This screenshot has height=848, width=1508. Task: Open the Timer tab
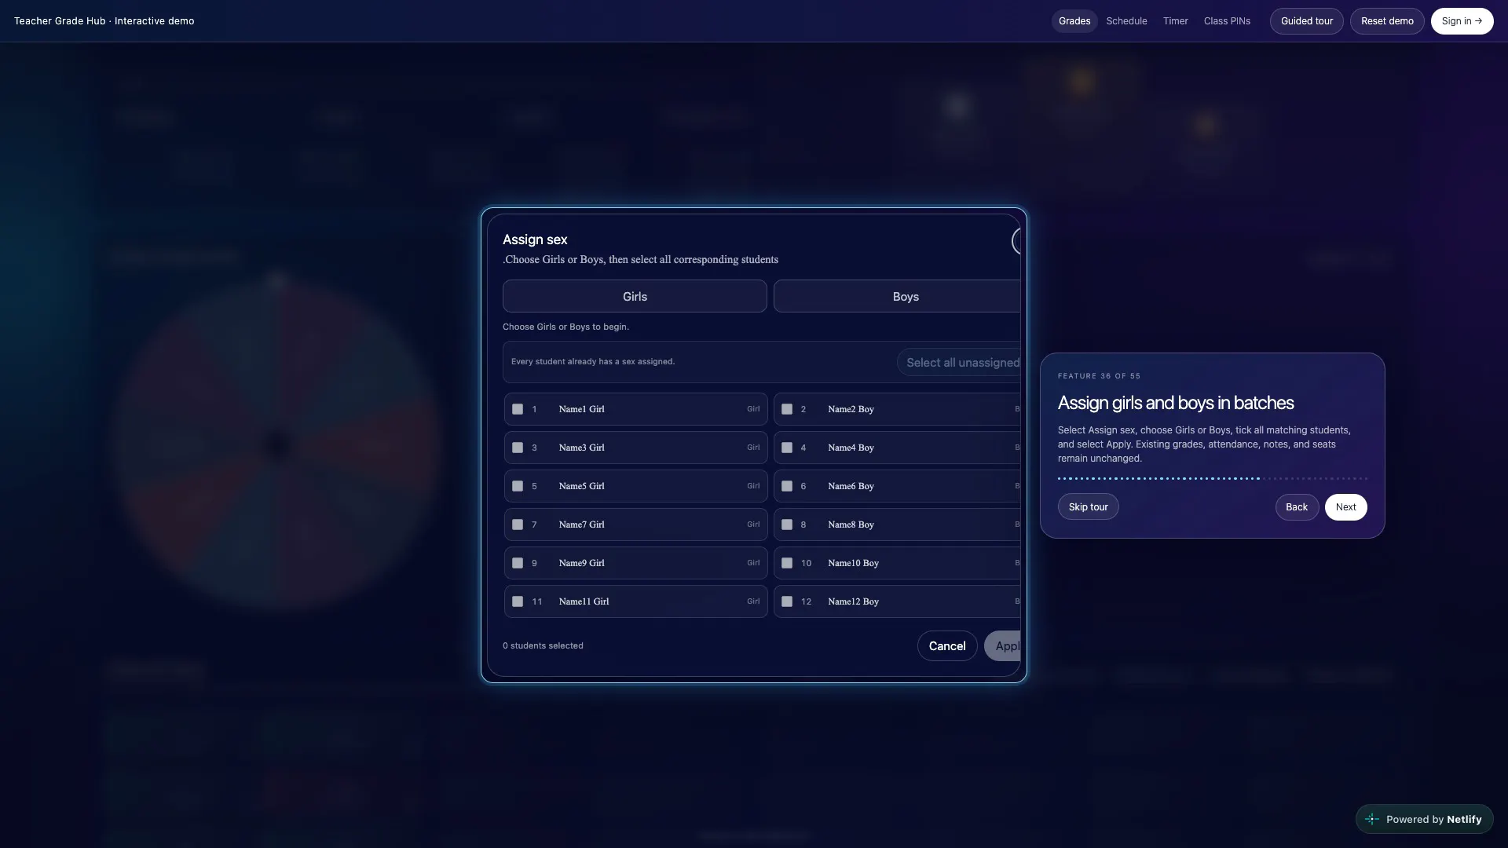pos(1175,21)
